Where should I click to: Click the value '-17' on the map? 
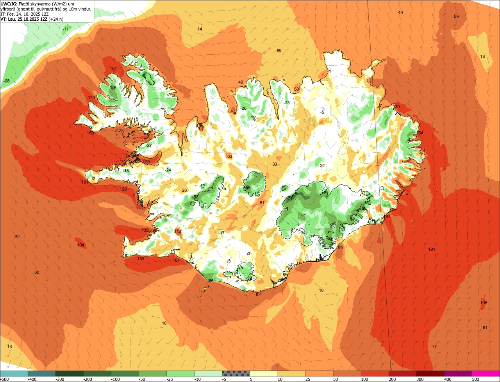coord(222,233)
